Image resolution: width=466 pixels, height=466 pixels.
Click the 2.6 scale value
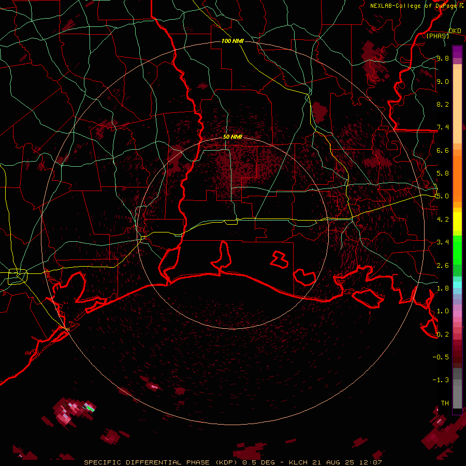pos(443,265)
